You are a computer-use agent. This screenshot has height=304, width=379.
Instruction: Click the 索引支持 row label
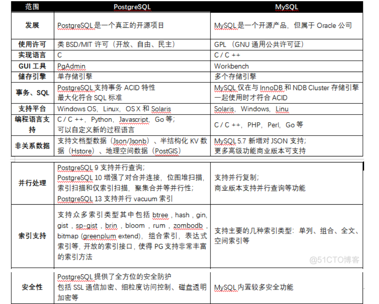32,236
